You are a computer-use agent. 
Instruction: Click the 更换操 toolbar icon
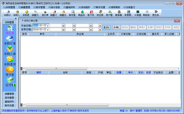pos(119,13)
